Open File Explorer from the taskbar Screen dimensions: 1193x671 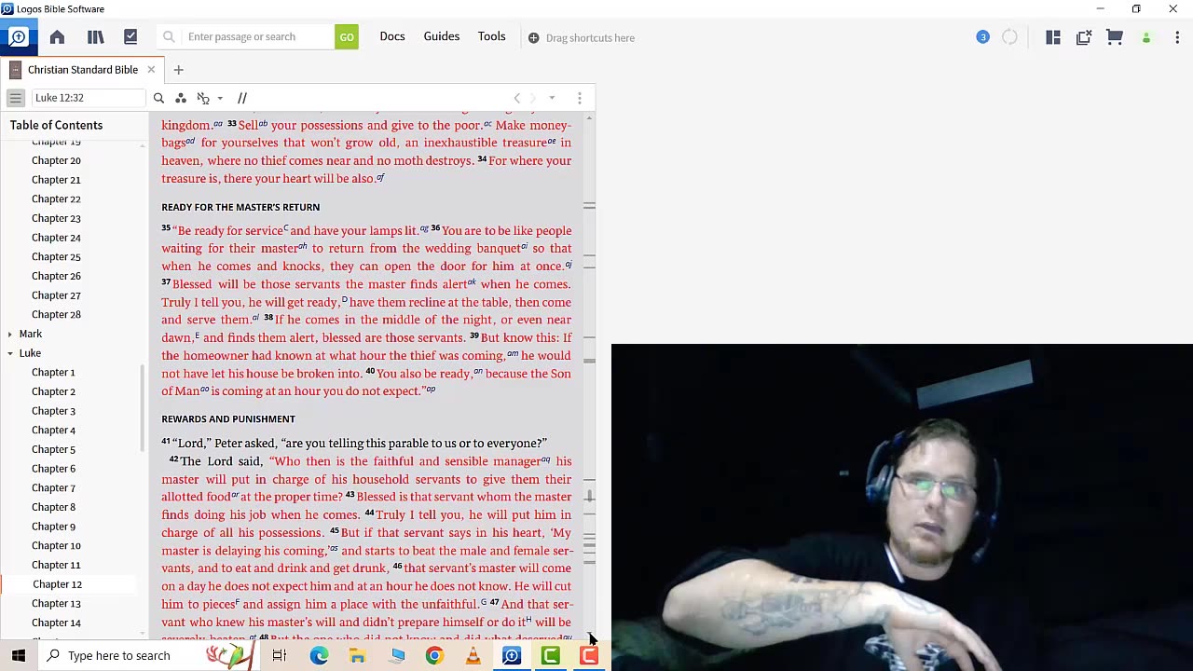coord(357,656)
